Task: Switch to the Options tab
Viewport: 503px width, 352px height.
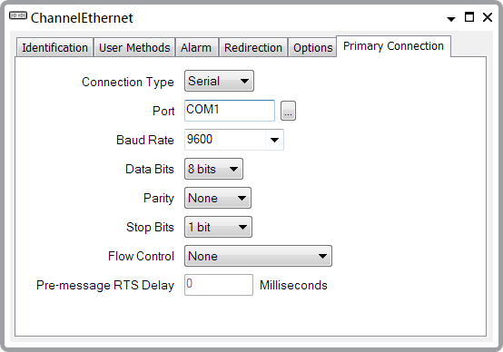Action: [312, 47]
